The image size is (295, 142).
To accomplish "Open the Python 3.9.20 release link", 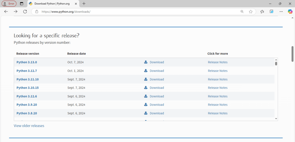I will [x=27, y=104].
